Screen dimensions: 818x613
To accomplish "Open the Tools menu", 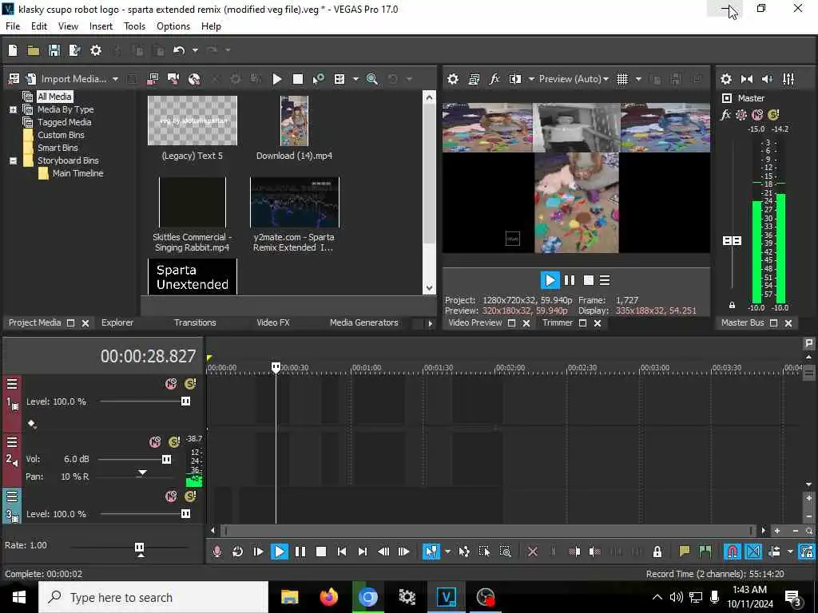I will tap(134, 26).
